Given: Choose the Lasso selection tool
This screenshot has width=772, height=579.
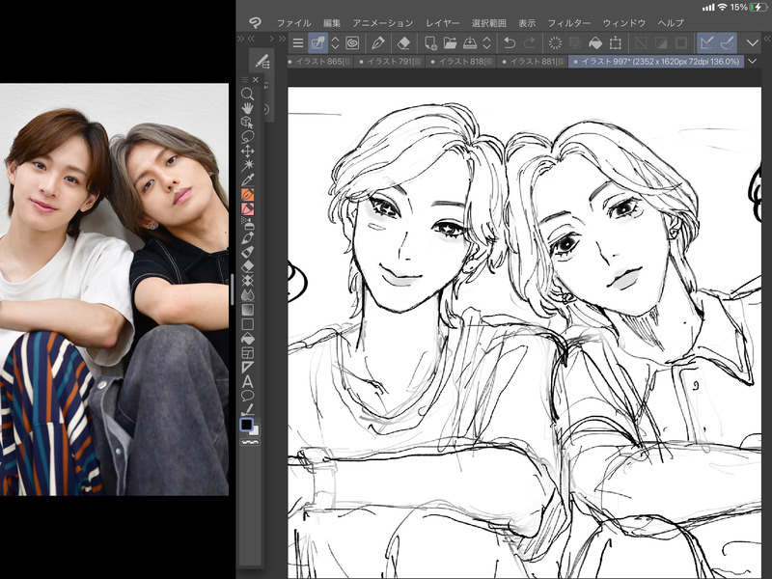Looking at the screenshot, I should click(x=248, y=137).
